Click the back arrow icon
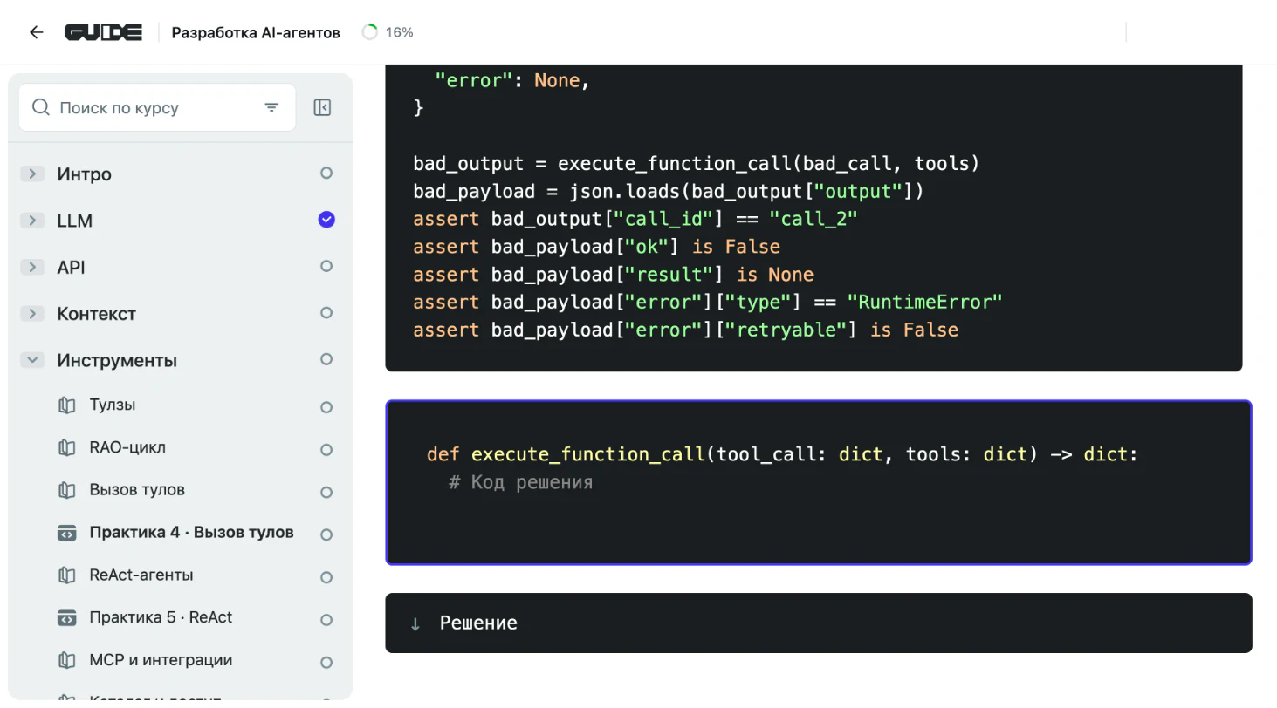Screen dimensions: 1277x708 click(x=36, y=32)
